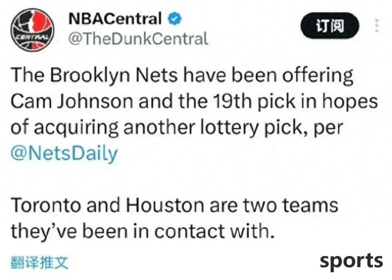Open the NBACentral display name

(x=115, y=18)
